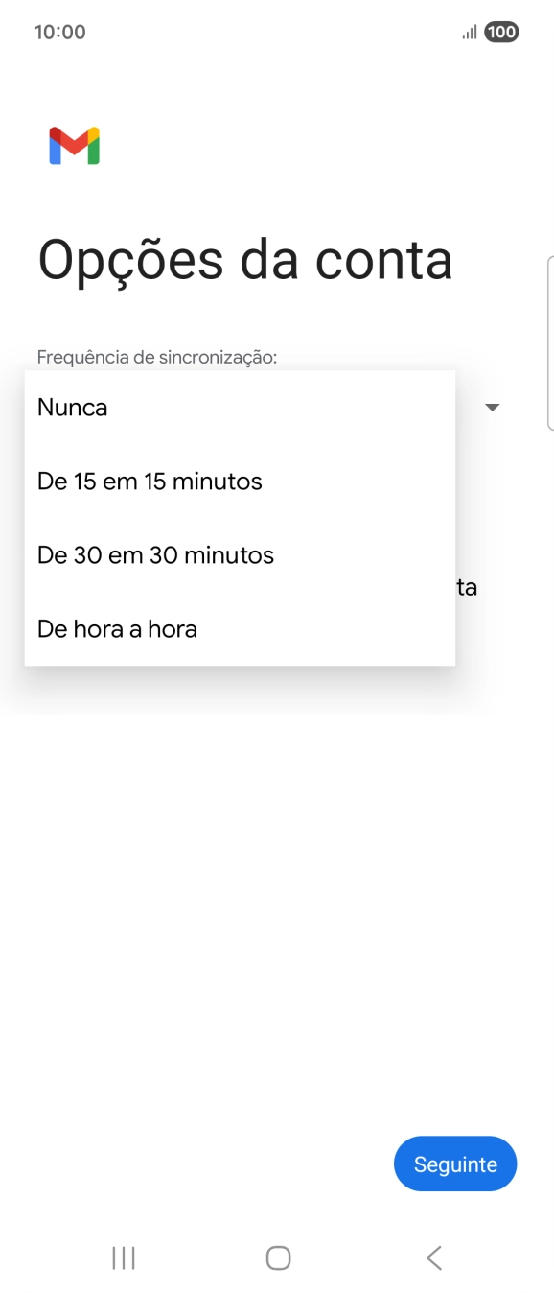The width and height of the screenshot is (554, 1293).
Task: Tap the clock showing 10:00
Action: tap(59, 31)
